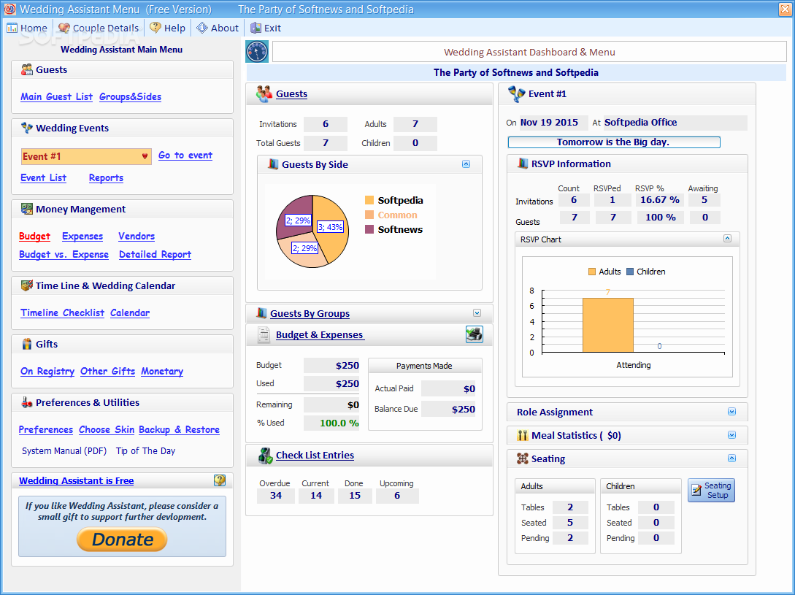Open System Manual (PDF)
Screen dimensions: 795x595
point(64,451)
